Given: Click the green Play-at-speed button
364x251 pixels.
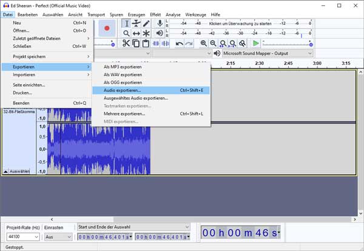Looking at the screenshot, I should pos(256,44).
